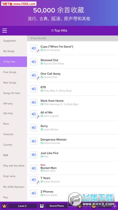Open the Grand Piano instrument selector

pyautogui.click(x=57, y=206)
